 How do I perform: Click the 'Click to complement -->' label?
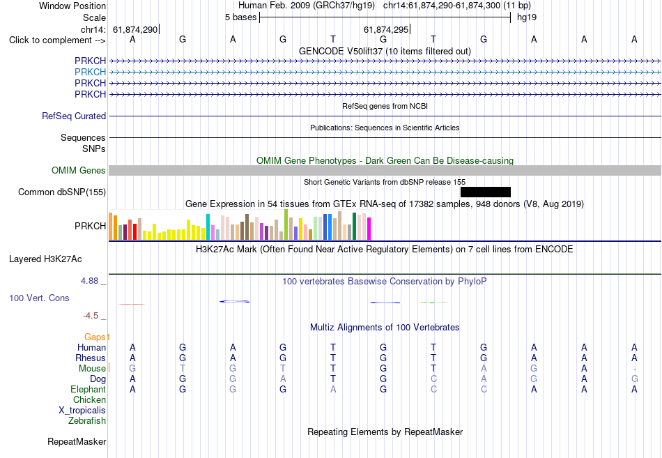(x=57, y=40)
